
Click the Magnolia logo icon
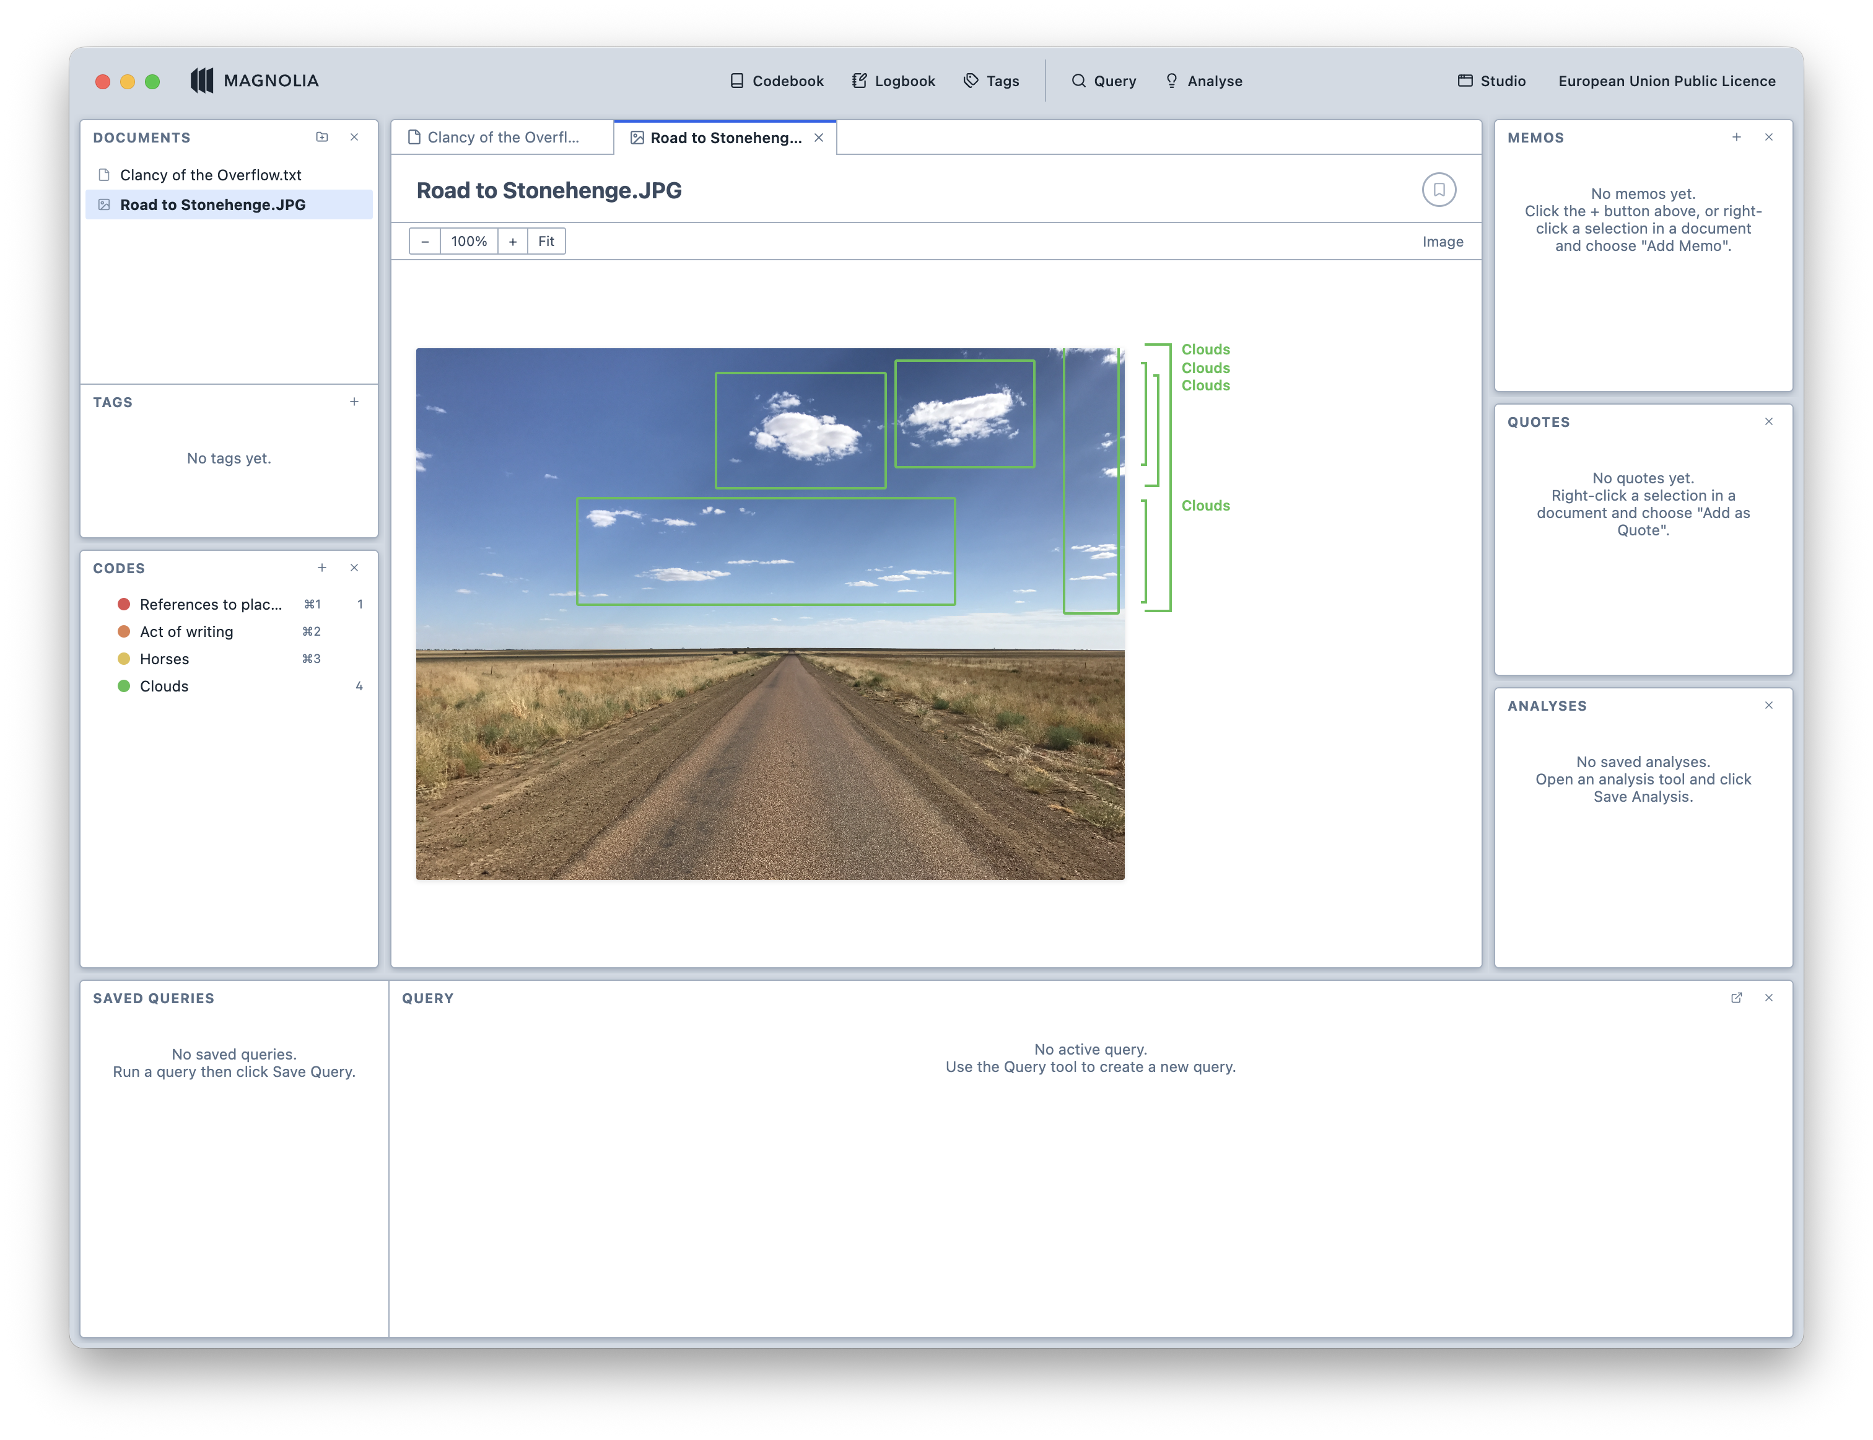tap(201, 81)
